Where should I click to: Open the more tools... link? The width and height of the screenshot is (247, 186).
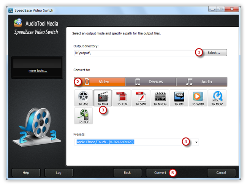click(38, 70)
